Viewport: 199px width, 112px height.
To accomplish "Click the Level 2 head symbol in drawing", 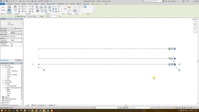I will coord(175,49).
